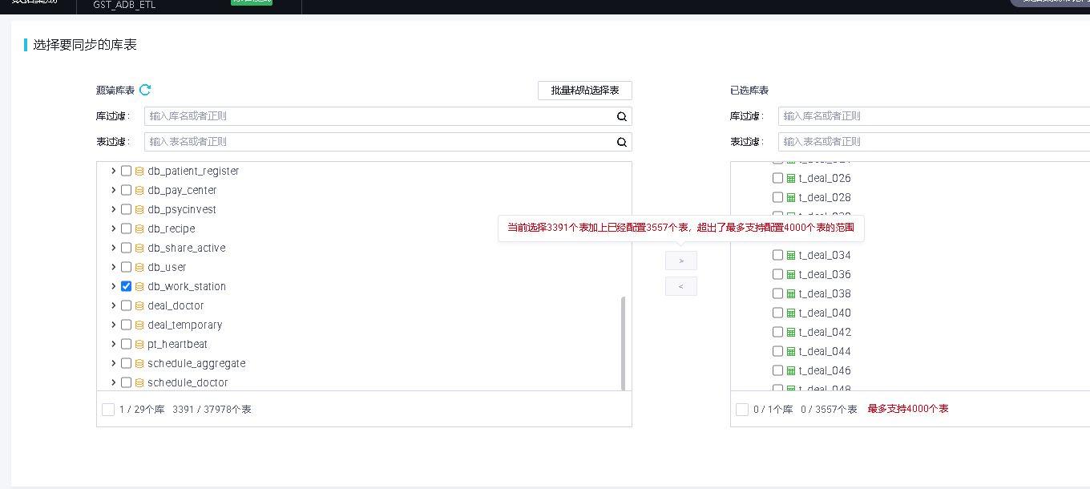Refresh the source database table list
Screen dimensions: 1090x489
pos(145,90)
